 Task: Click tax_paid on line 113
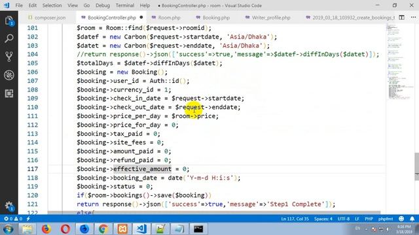click(x=128, y=134)
